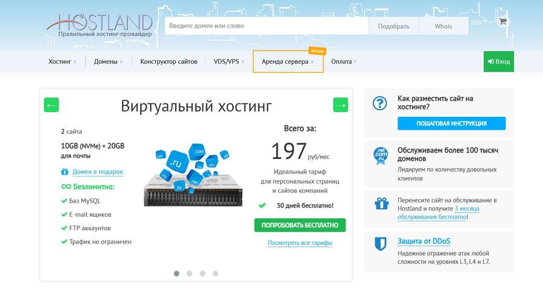Click the checkmark beside 30 дней бесплатно

coord(262,205)
